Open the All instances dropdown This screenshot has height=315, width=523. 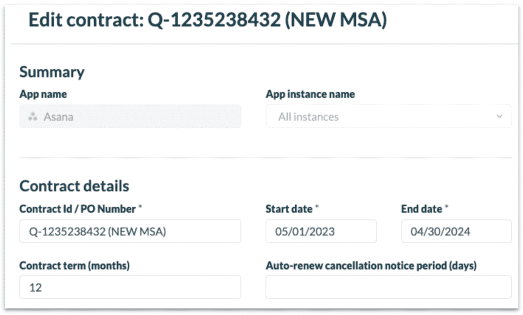click(388, 116)
